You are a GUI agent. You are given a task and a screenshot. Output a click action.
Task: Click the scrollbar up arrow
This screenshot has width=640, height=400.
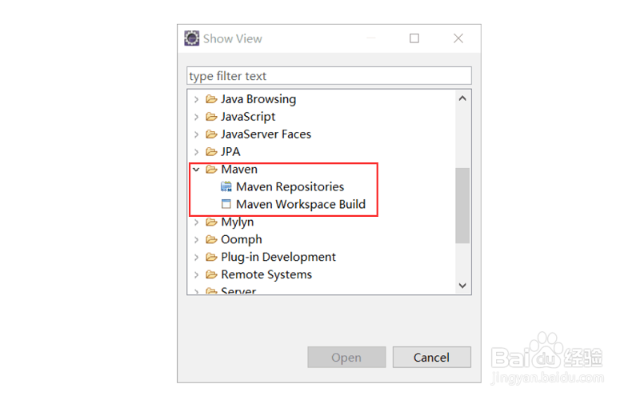pyautogui.click(x=462, y=98)
